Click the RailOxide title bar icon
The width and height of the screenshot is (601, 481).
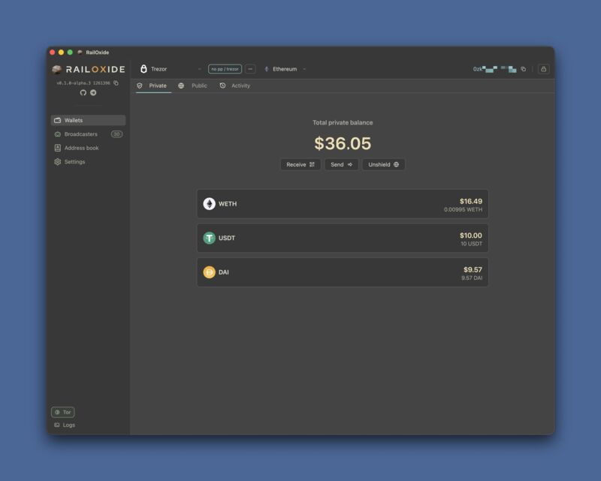tap(80, 52)
